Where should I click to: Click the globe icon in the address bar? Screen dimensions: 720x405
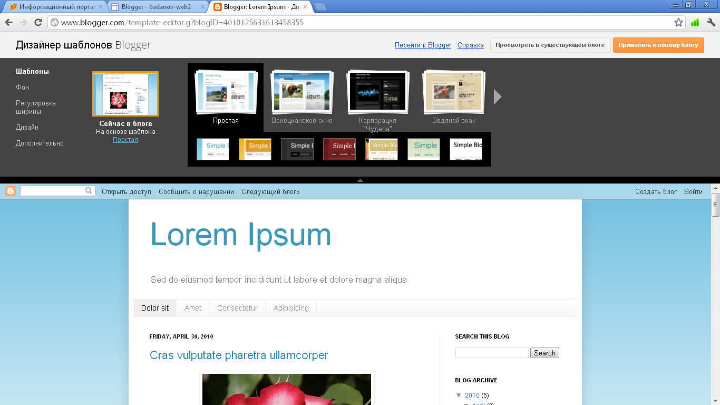54,23
